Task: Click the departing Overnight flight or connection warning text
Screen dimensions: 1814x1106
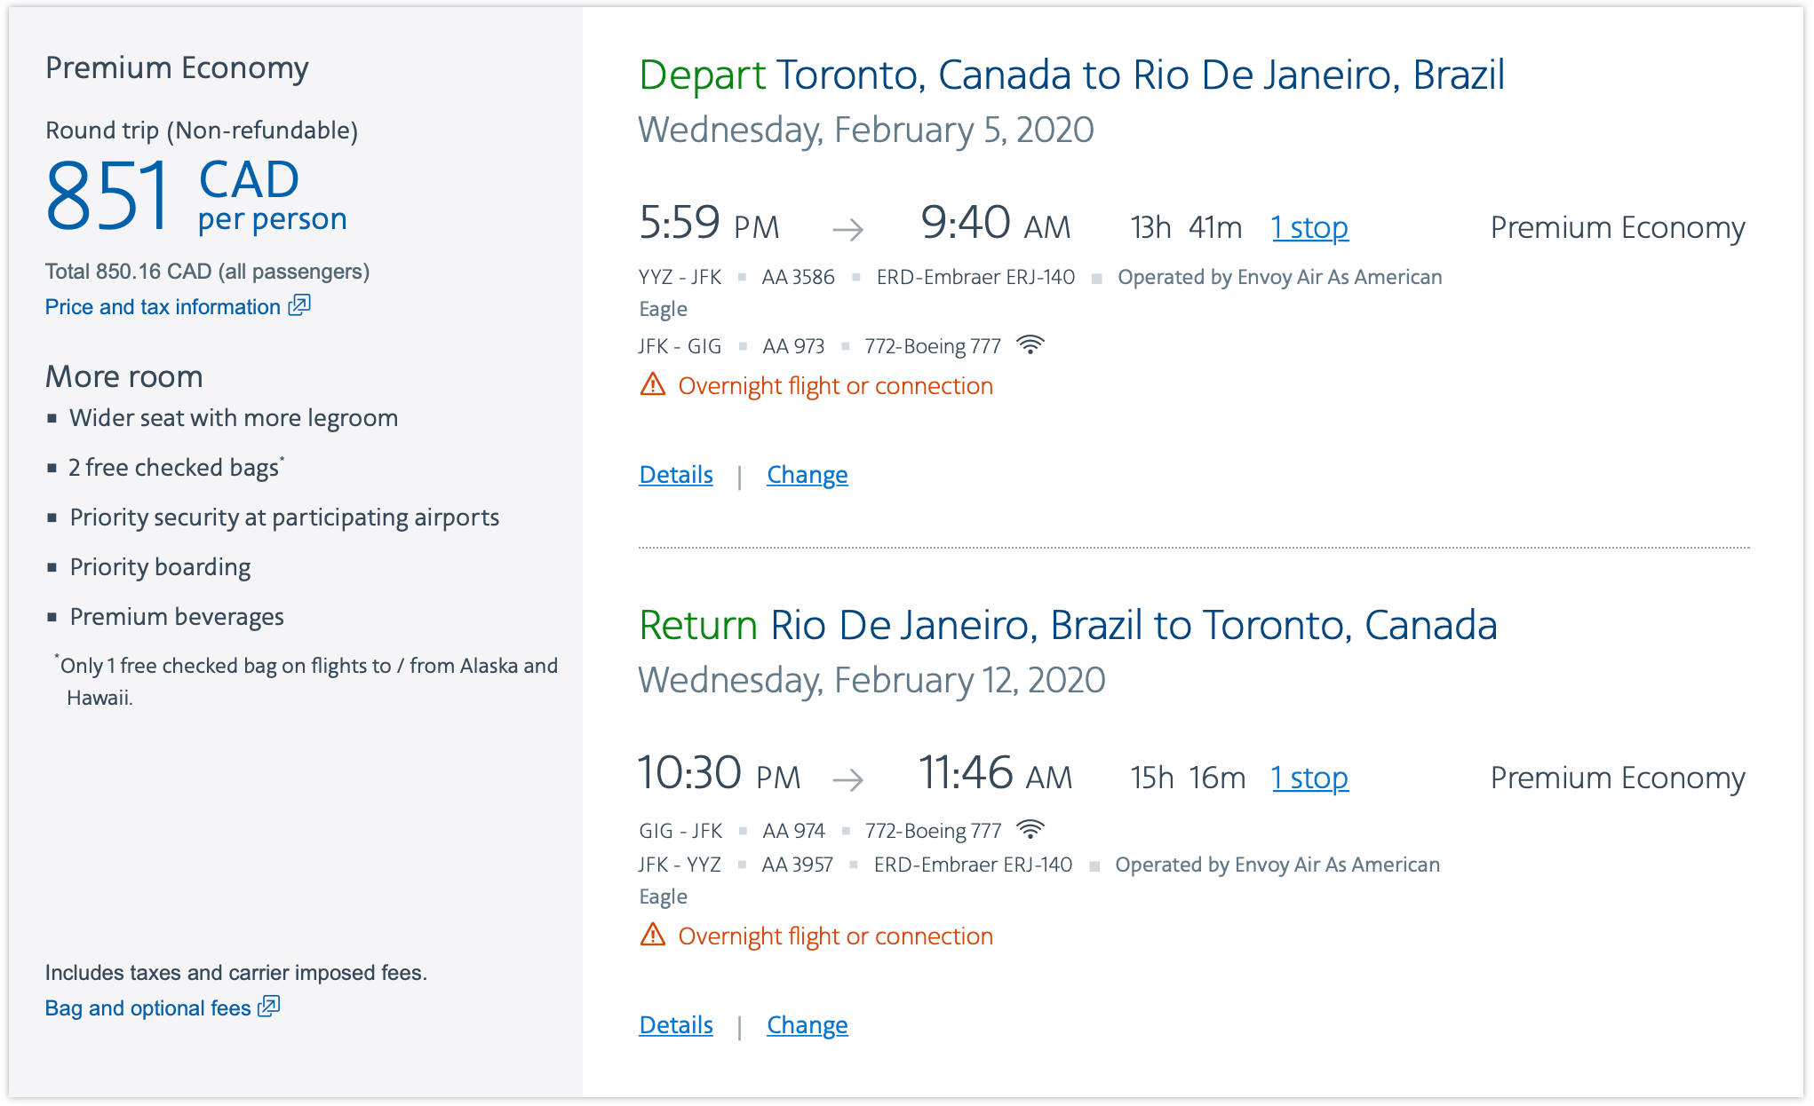Action: [x=835, y=386]
